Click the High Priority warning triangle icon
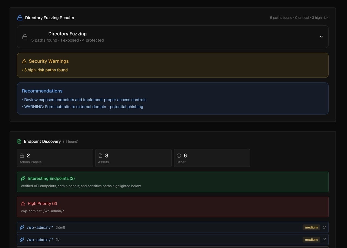347x248 pixels. point(23,204)
